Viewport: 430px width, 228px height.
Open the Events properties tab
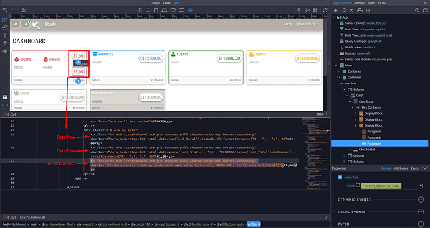415,168
